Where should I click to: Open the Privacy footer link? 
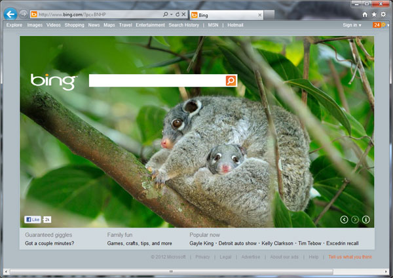(x=202, y=256)
